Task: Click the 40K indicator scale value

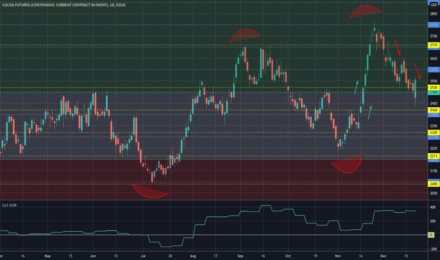Action: pos(433,208)
